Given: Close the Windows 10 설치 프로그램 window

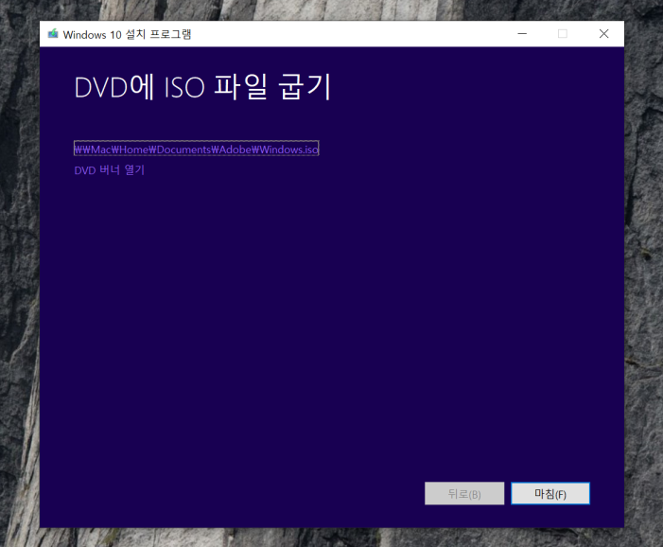Looking at the screenshot, I should 603,34.
